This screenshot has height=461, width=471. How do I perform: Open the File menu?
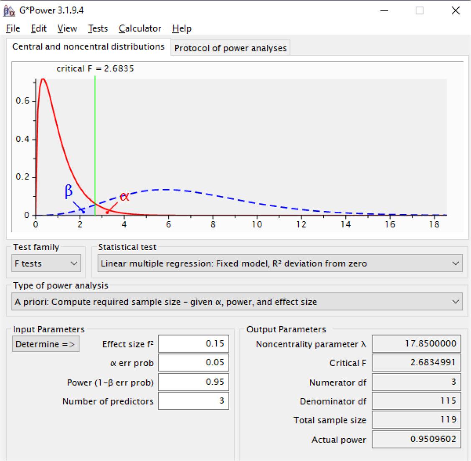click(13, 29)
